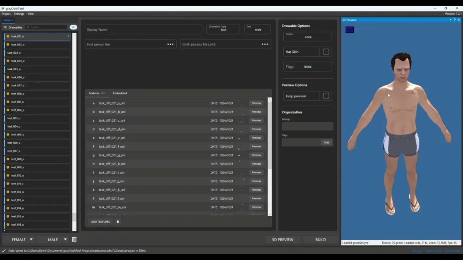
Task: Click the textures list scrollbar
Action: click(x=269, y=135)
